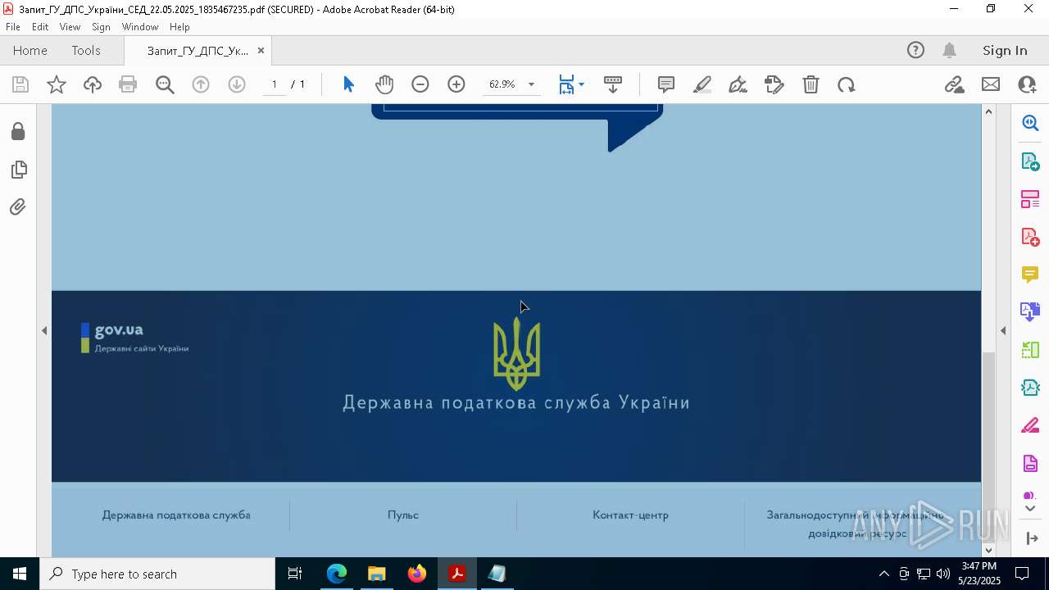Switch to the Home tab

pos(30,50)
